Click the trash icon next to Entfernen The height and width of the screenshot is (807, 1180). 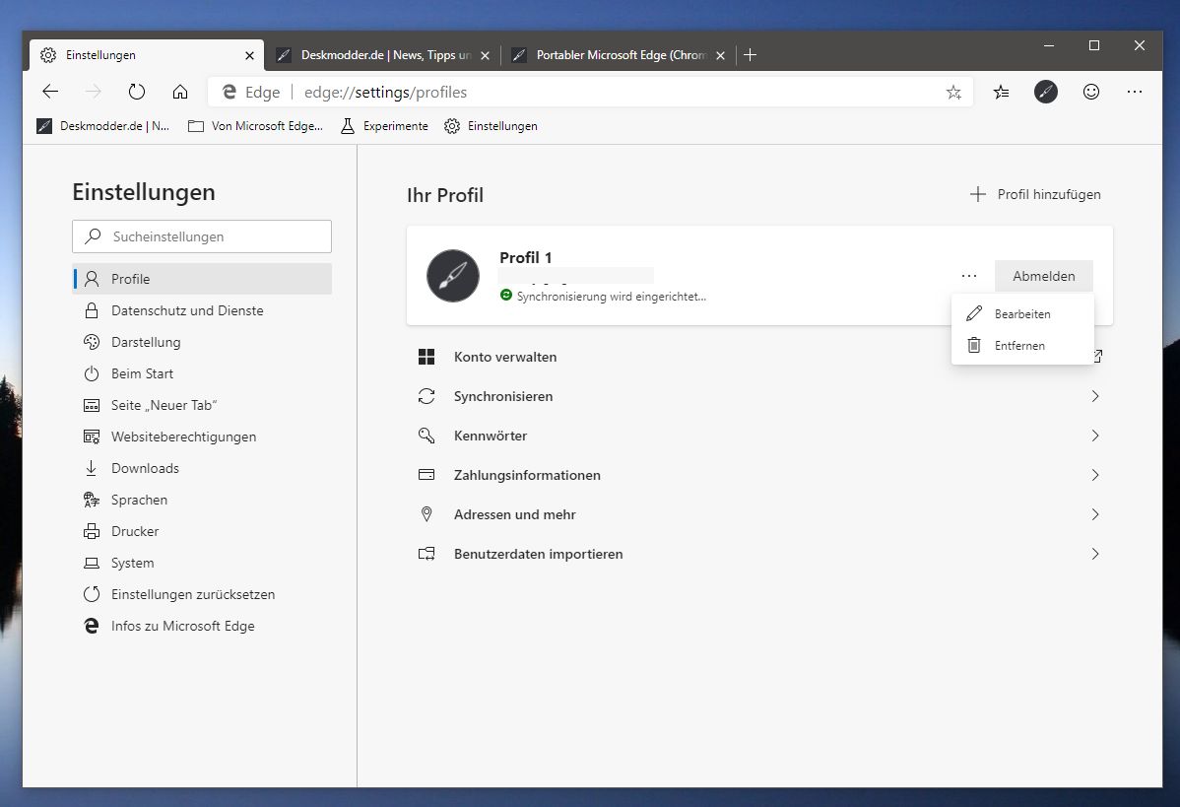[x=974, y=345]
